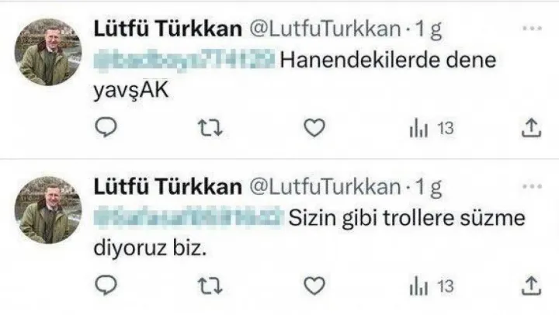
Task: Like the 'Hanendekilerde dene' tweet
Action: click(x=314, y=127)
